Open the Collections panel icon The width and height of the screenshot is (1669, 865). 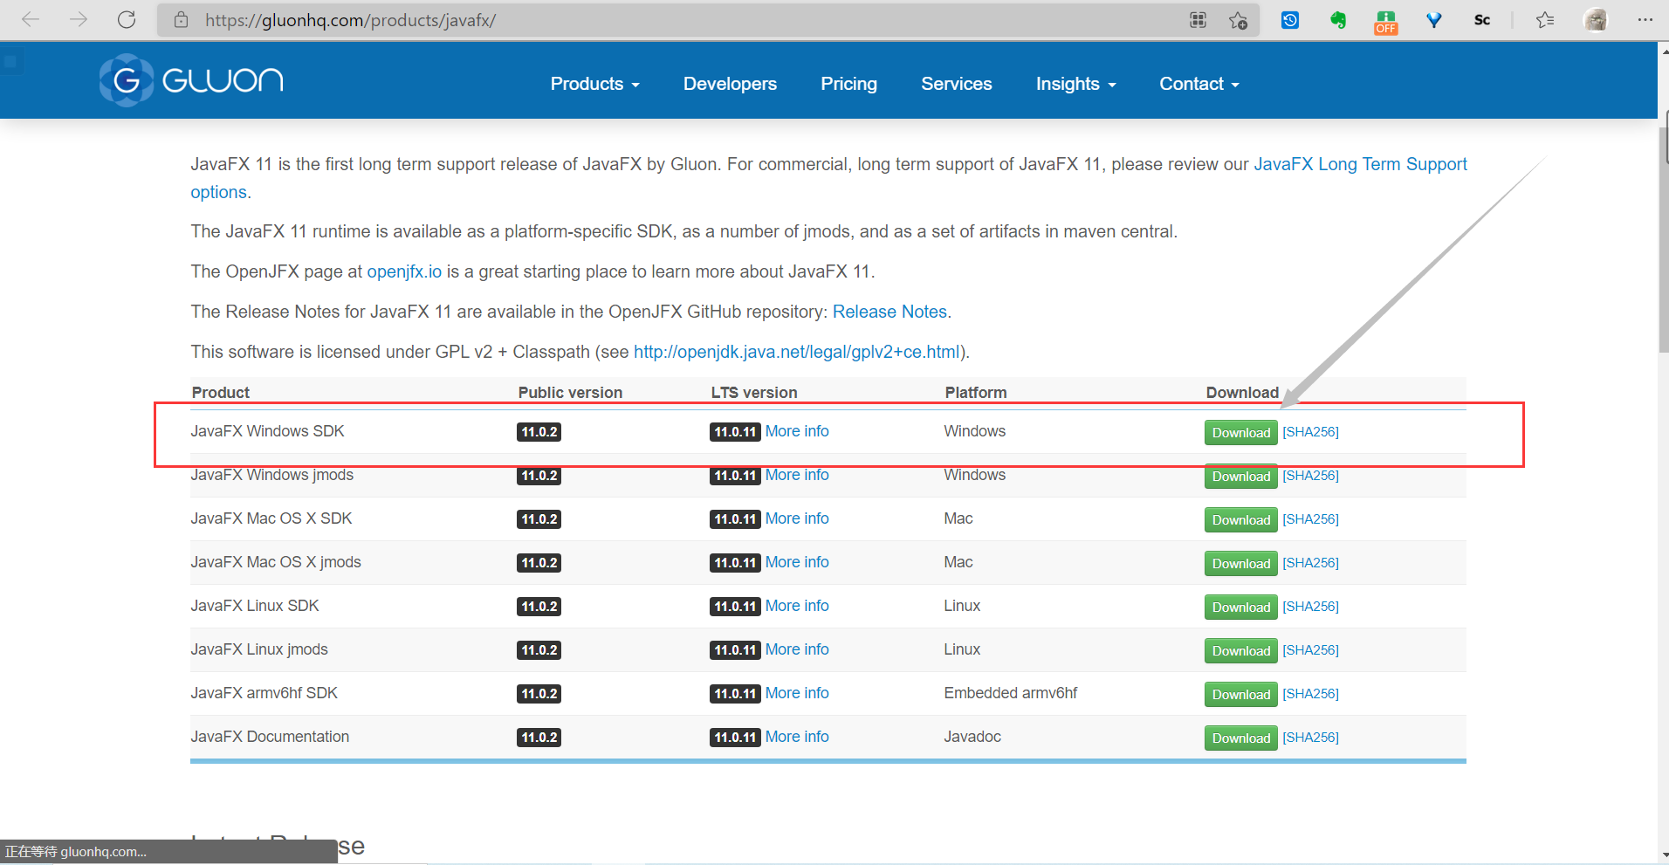click(x=1198, y=19)
